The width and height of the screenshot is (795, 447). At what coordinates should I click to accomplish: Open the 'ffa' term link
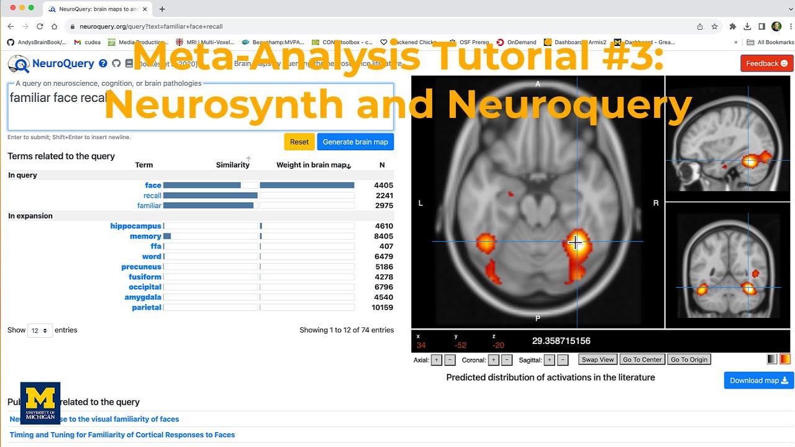(156, 246)
